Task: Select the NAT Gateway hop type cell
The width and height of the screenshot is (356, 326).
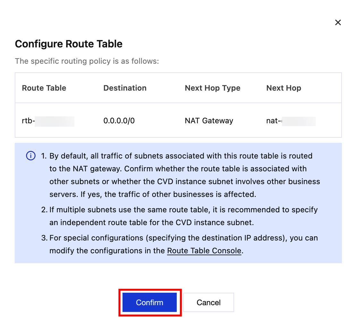Action: tap(209, 121)
